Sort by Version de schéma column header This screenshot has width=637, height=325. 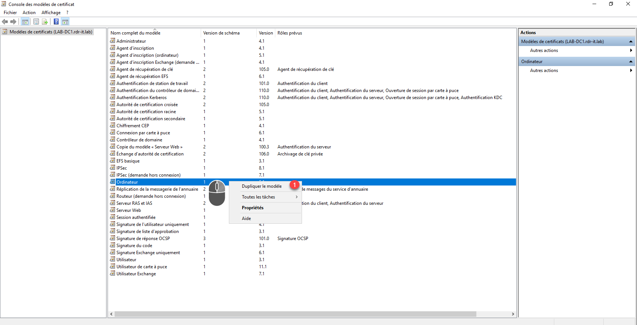tap(221, 33)
